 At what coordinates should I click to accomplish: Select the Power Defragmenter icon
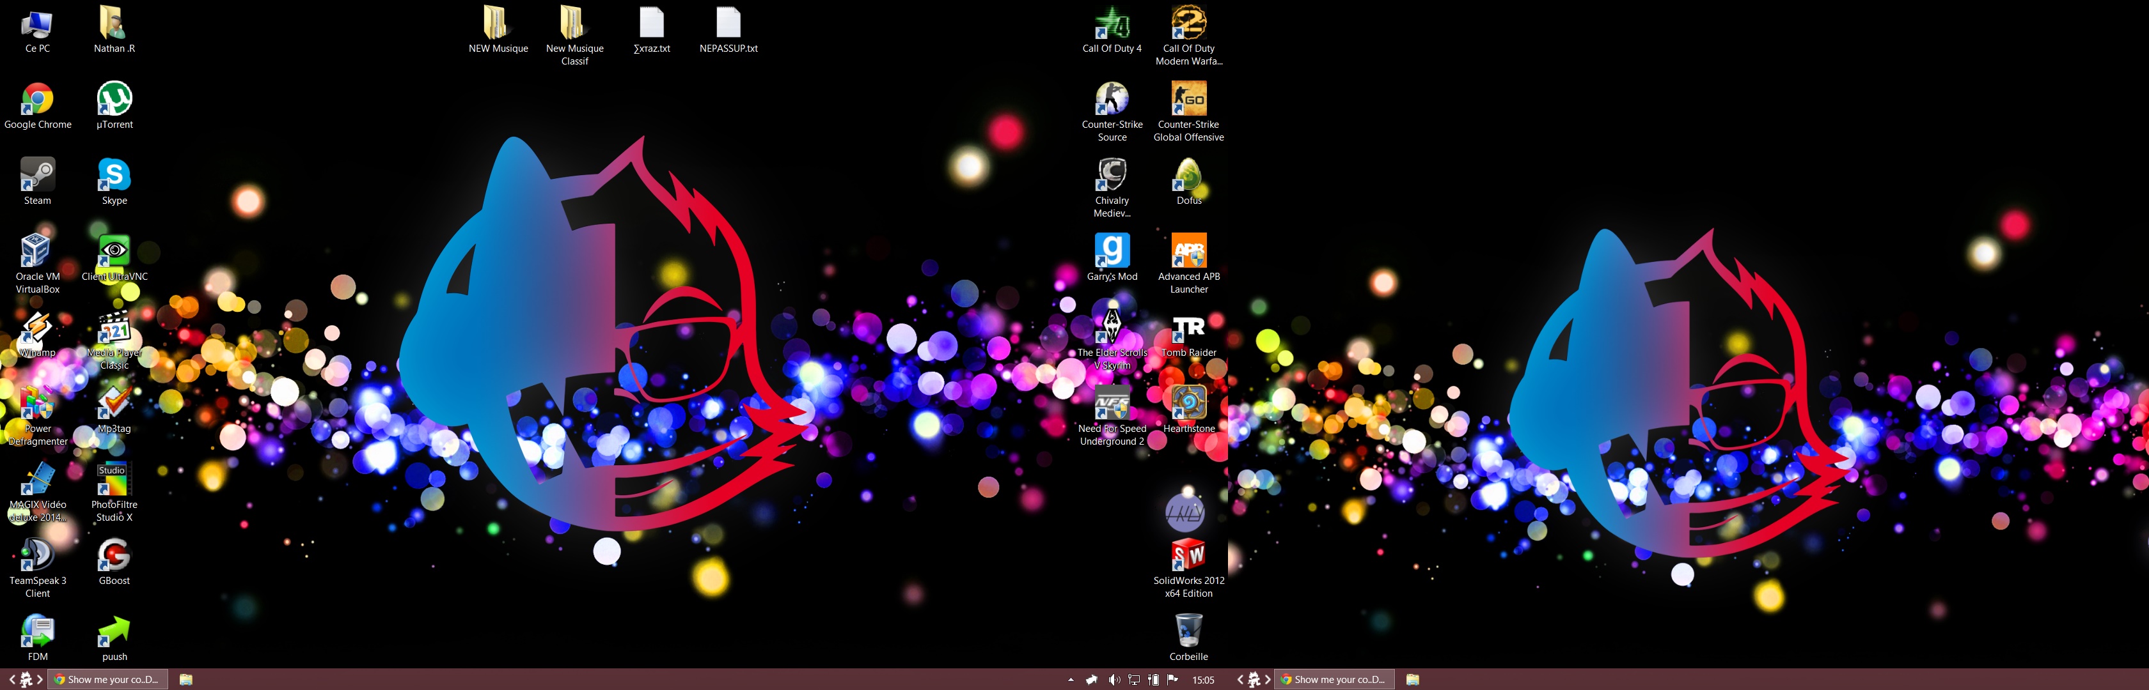(38, 416)
